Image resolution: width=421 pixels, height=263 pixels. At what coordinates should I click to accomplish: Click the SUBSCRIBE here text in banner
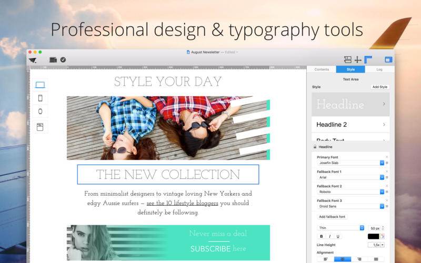(x=218, y=249)
